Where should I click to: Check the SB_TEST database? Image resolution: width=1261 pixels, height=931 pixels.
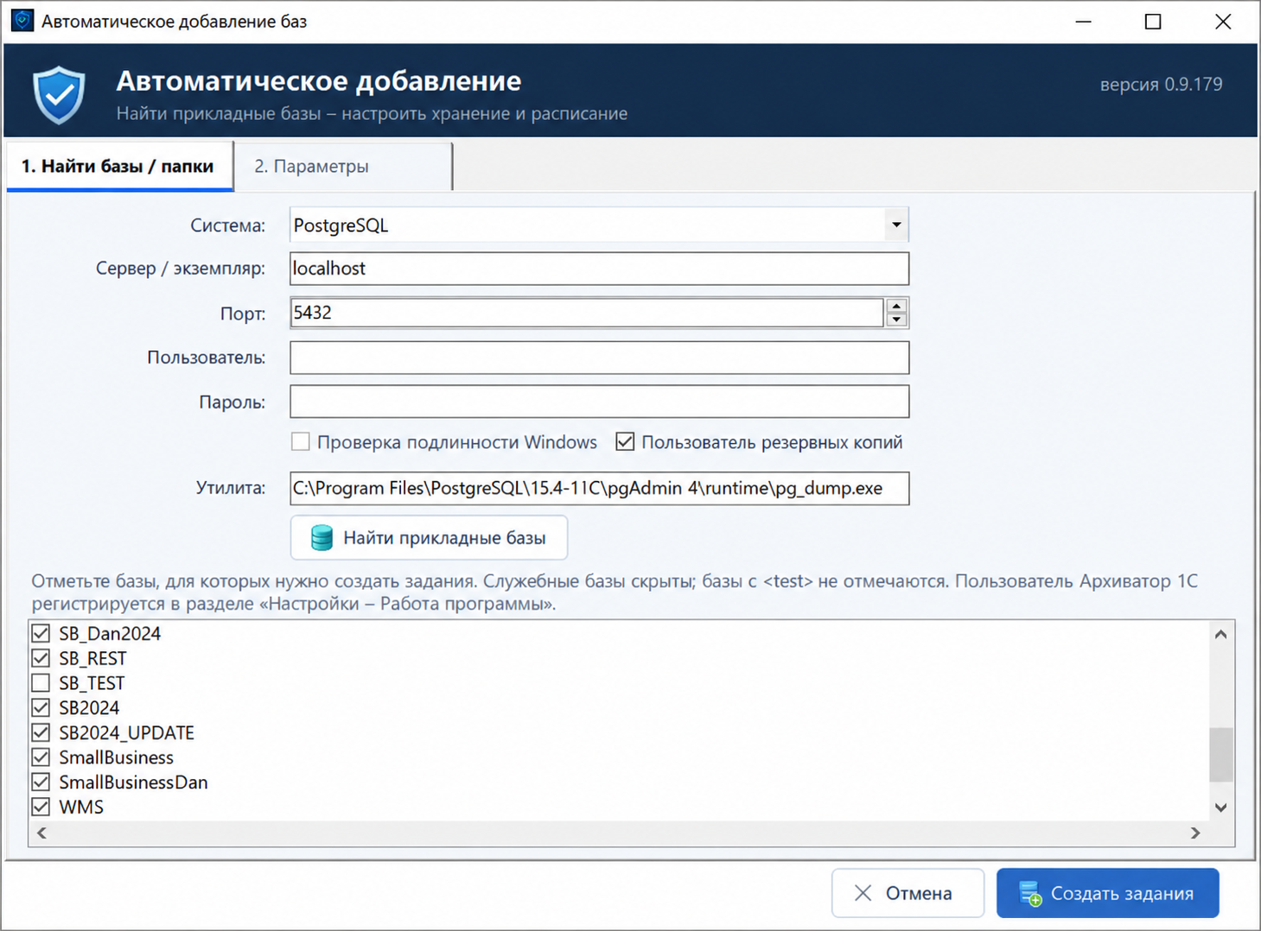41,683
